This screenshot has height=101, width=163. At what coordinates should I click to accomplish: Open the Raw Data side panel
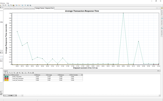pos(162,21)
